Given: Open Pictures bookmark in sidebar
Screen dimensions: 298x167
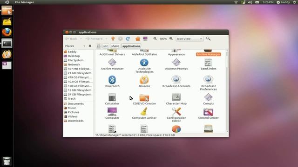Looking at the screenshot, I should pyautogui.click(x=78, y=112).
